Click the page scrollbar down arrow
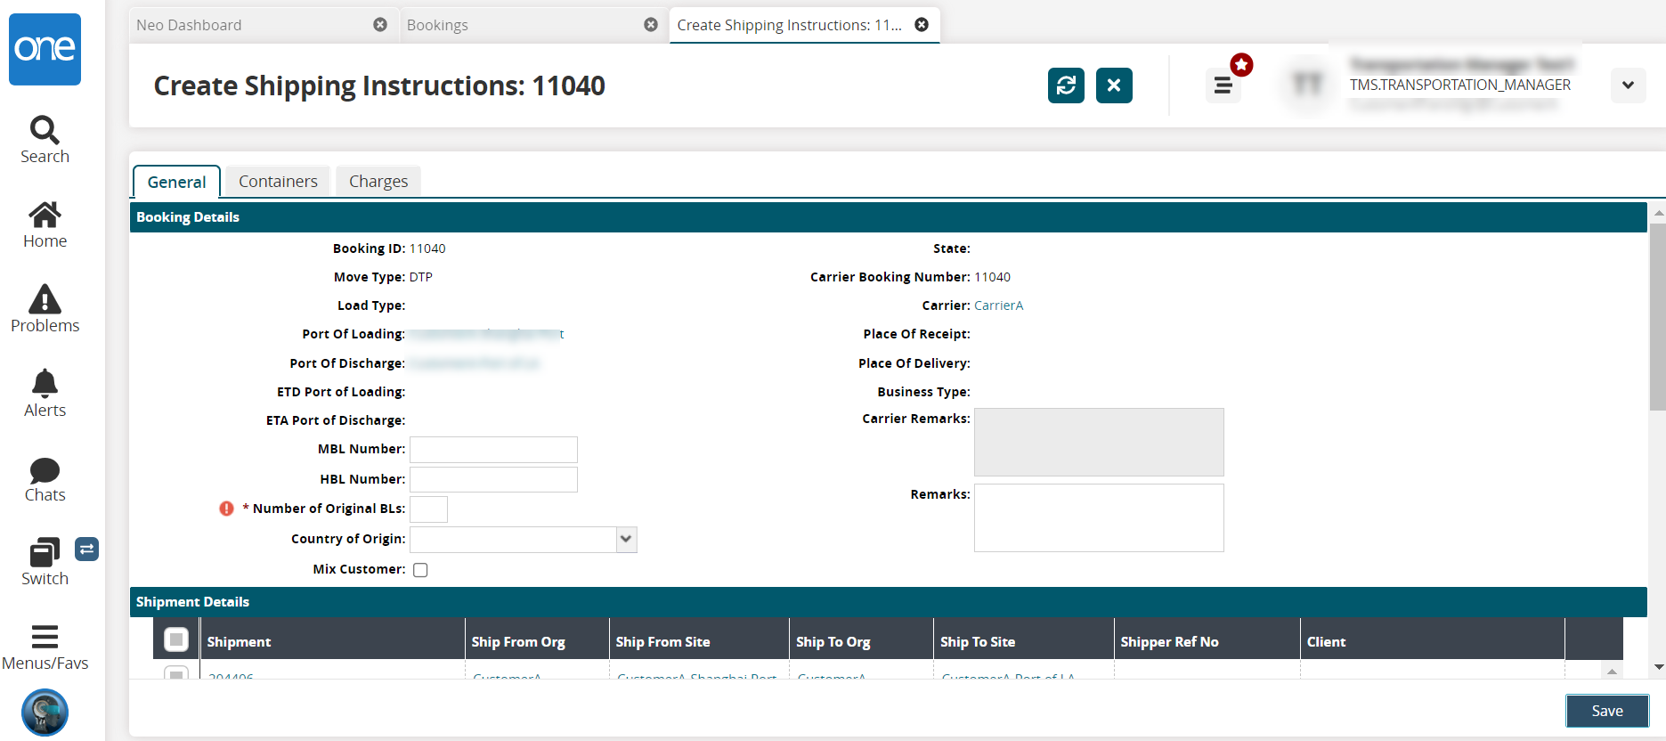Image resolution: width=1666 pixels, height=741 pixels. point(1658,666)
